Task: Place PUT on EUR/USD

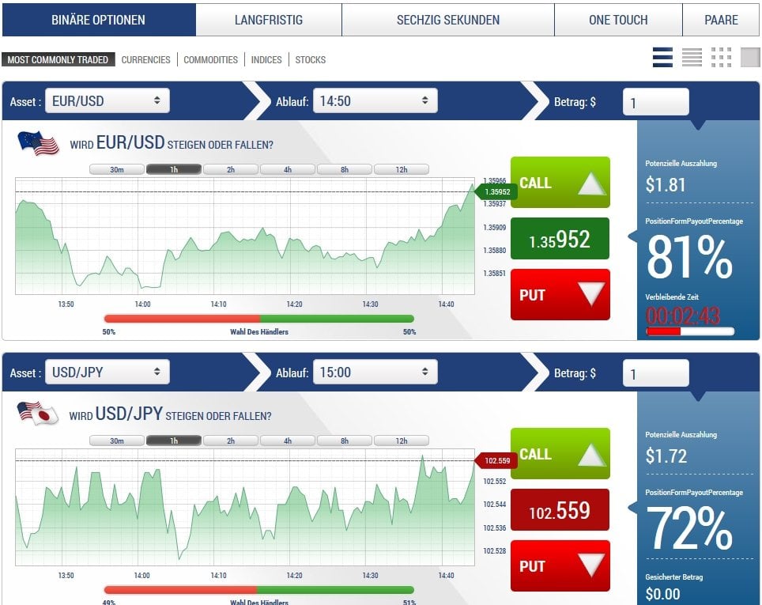Action: (x=560, y=295)
